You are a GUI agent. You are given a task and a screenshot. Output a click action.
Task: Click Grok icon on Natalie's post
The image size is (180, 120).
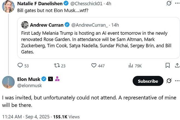coord(169,3)
